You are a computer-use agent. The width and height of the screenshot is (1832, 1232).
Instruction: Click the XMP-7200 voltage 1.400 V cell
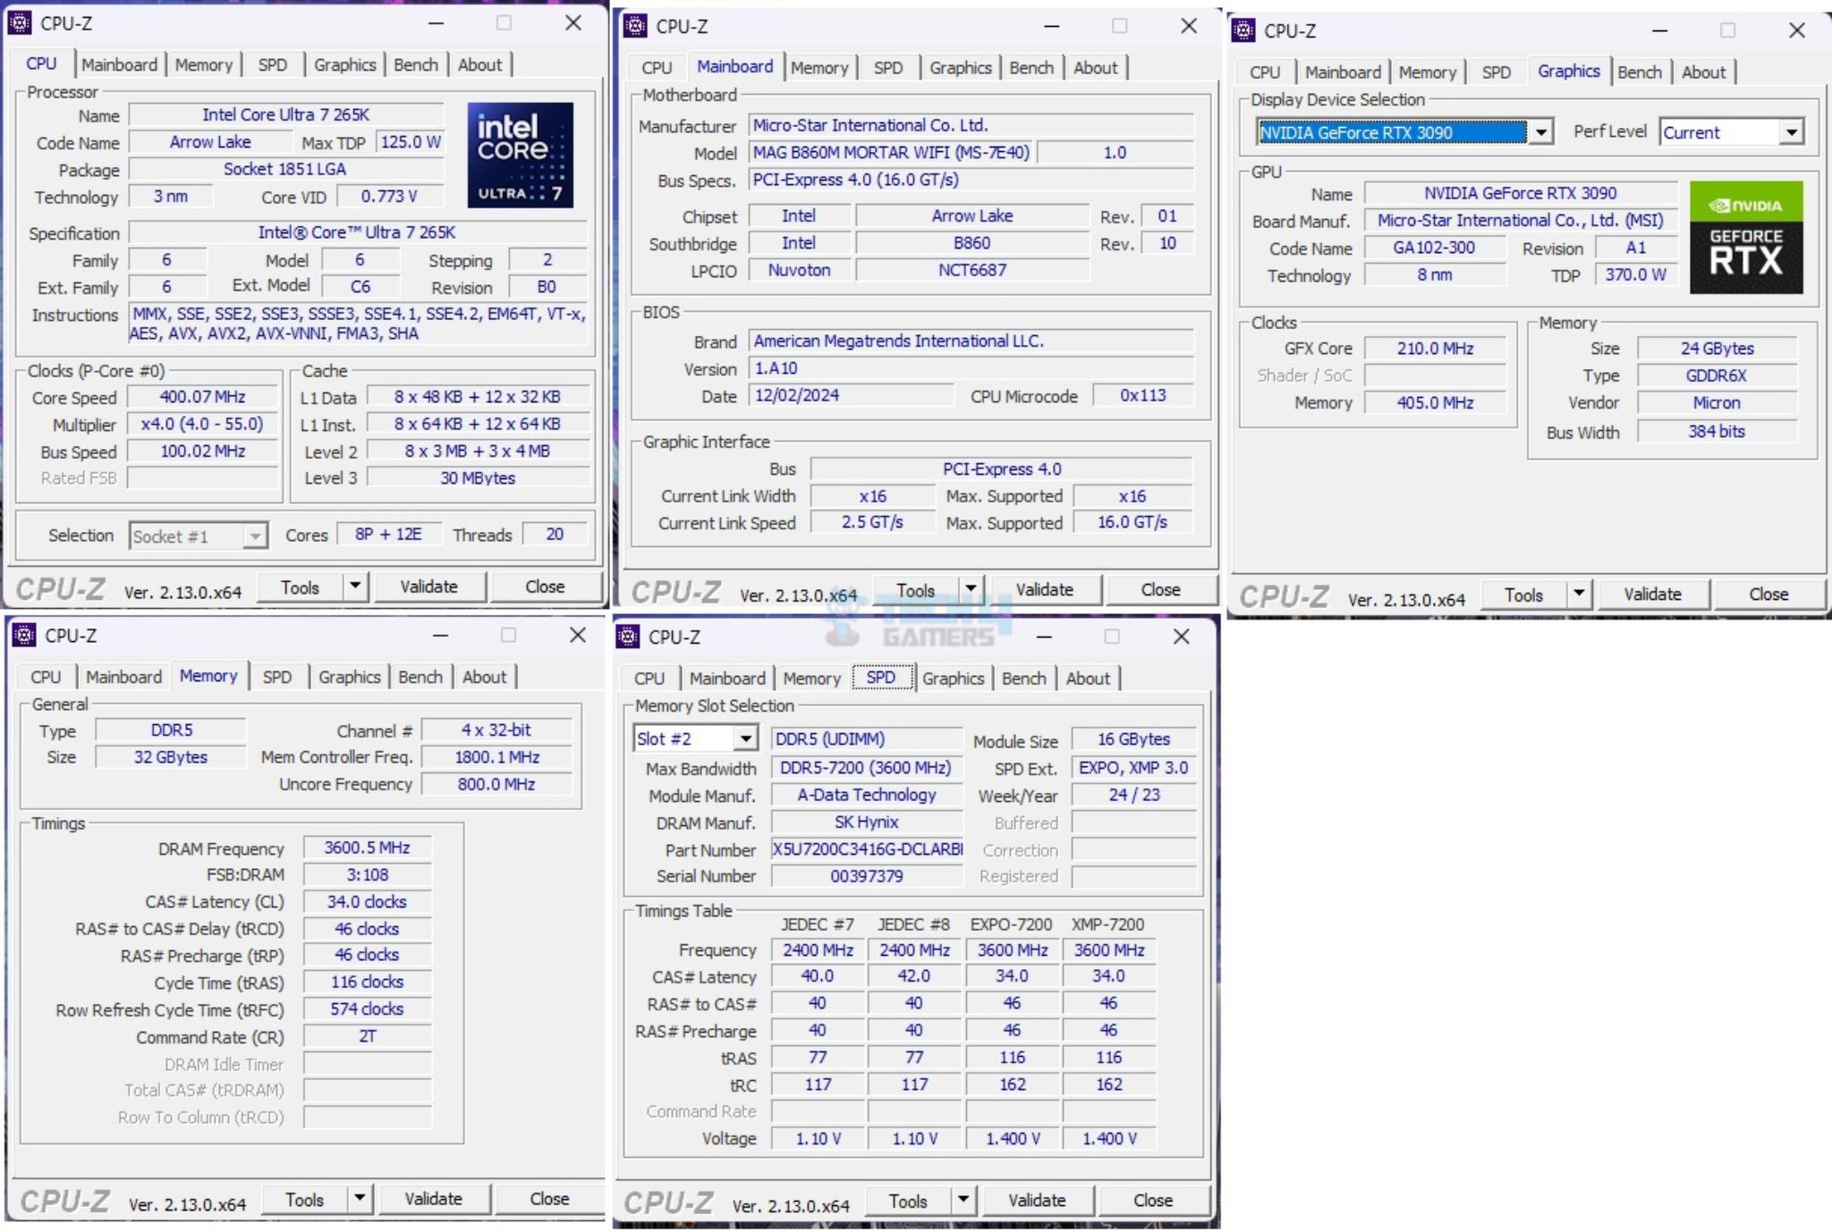1109,1138
